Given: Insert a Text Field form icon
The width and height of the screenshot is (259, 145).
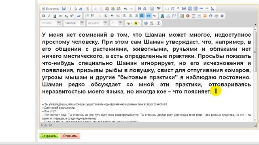Looking at the screenshot, I should 184,8.
